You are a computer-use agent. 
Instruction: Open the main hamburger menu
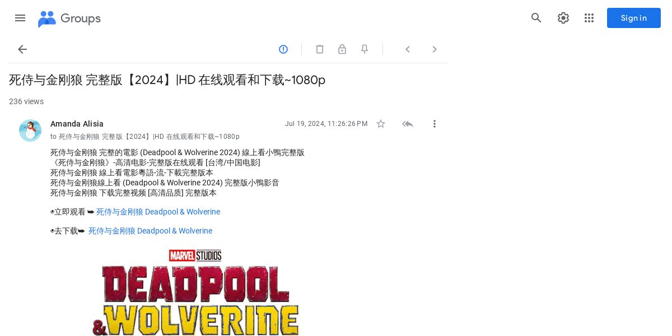click(x=20, y=18)
